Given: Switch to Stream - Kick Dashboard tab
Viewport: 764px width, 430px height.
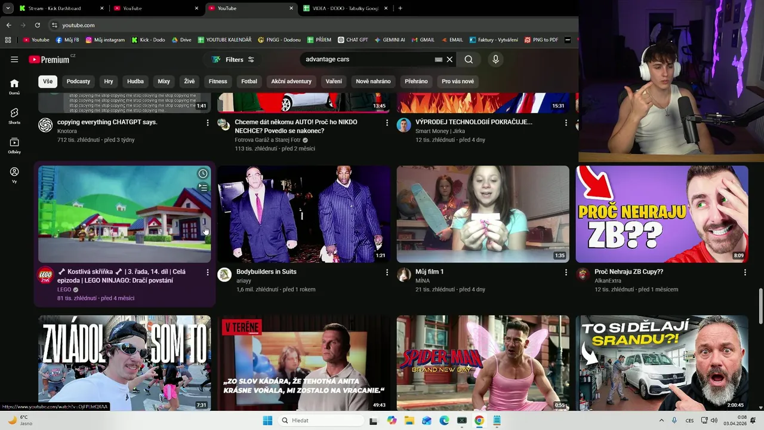Looking at the screenshot, I should point(61,8).
